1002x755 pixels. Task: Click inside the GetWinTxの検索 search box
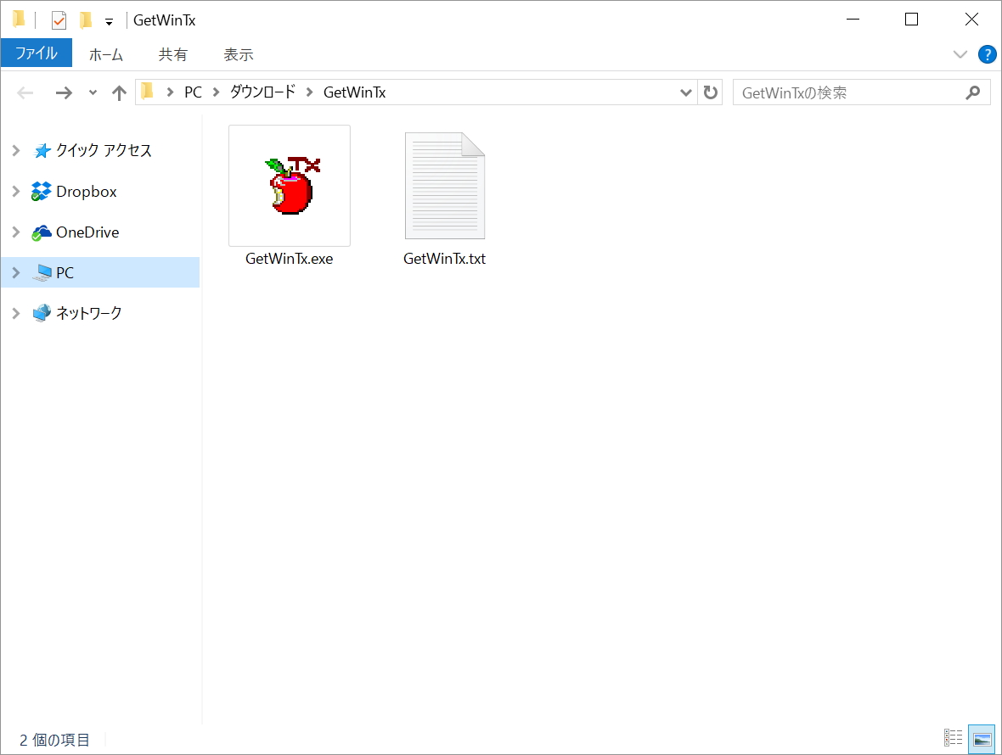[849, 92]
